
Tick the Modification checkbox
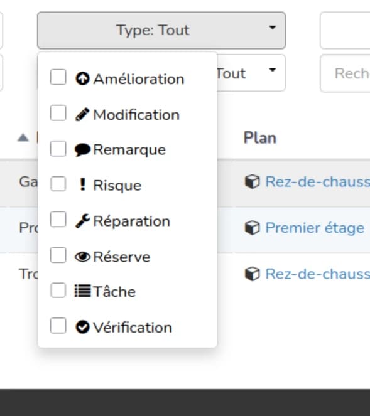click(58, 113)
